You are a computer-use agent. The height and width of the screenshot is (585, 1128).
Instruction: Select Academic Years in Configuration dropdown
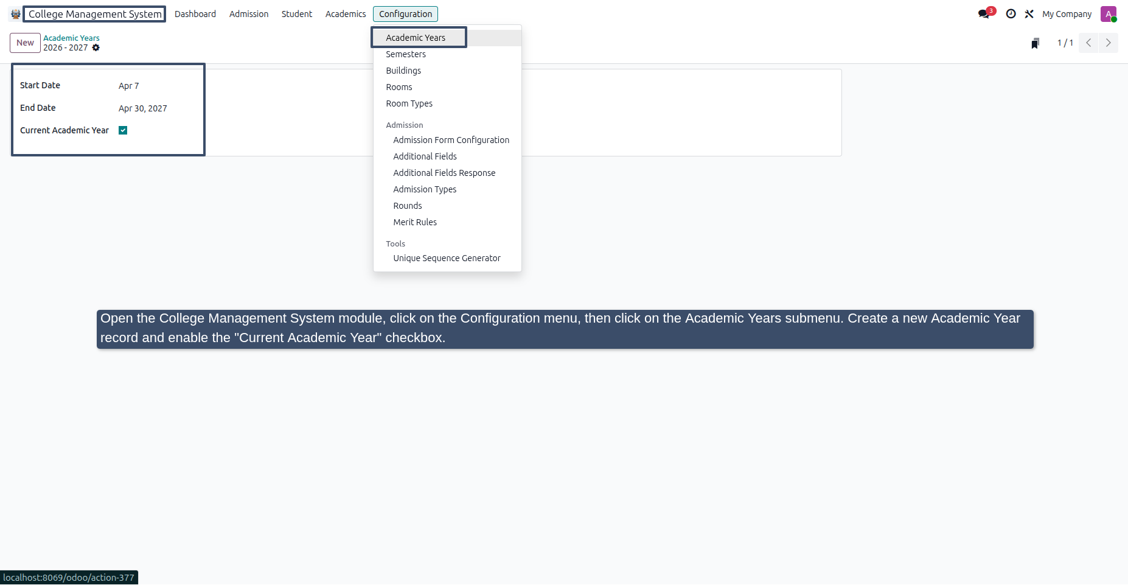[447, 38]
